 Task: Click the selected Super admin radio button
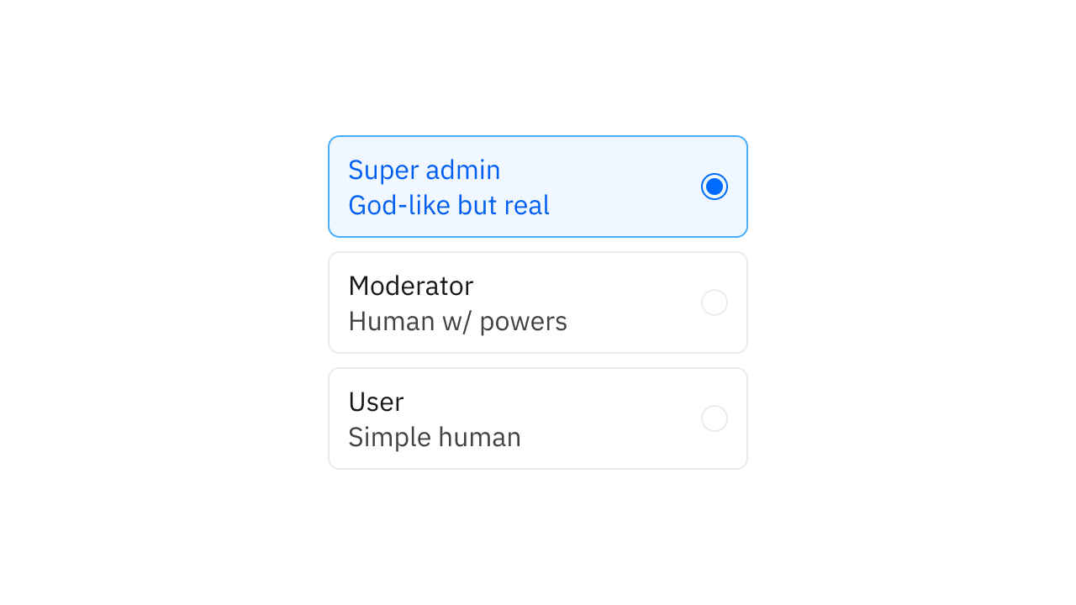click(x=715, y=187)
